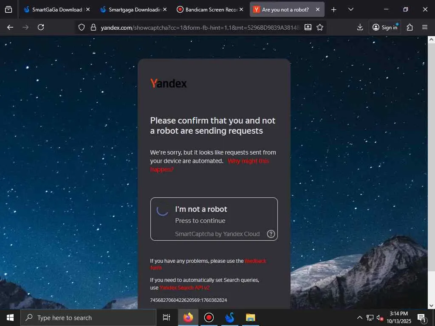Image resolution: width=435 pixels, height=326 pixels.
Task: Close the Smartgaga Downloading tab
Action: [x=165, y=9]
